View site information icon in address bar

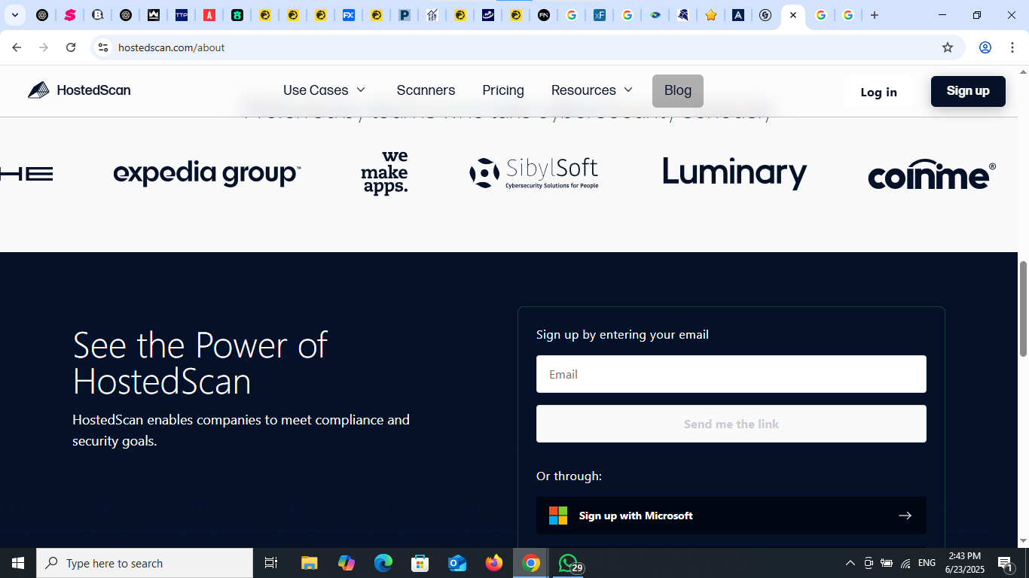[x=103, y=47]
